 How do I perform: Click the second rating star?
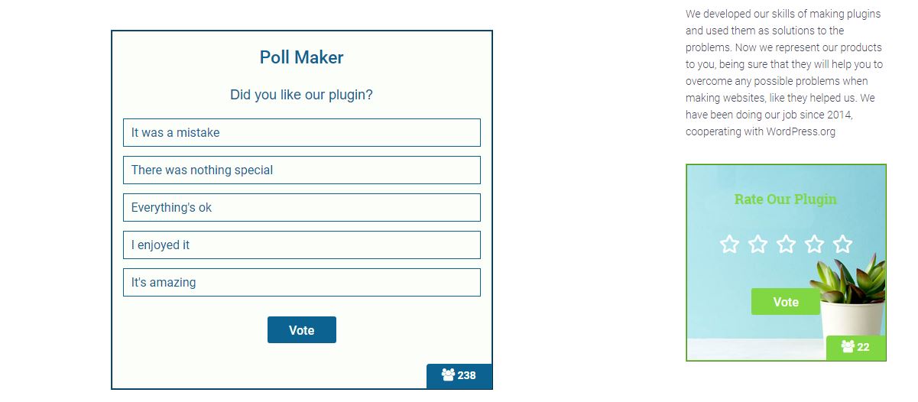757,244
